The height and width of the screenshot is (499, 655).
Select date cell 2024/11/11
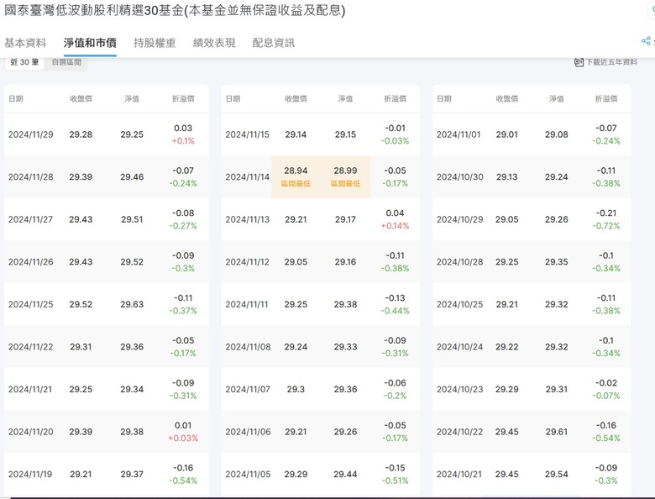pos(247,304)
